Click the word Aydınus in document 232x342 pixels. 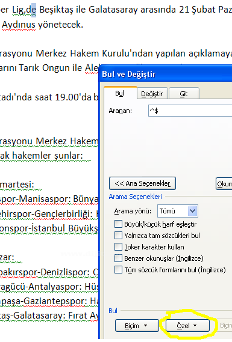pos(19,25)
